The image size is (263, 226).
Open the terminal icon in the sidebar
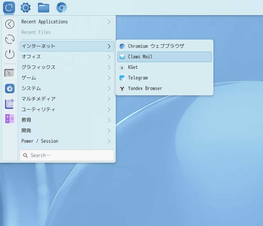point(10,73)
